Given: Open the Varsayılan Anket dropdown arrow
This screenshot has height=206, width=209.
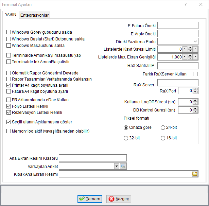Looking at the screenshot, I should 117,166.
